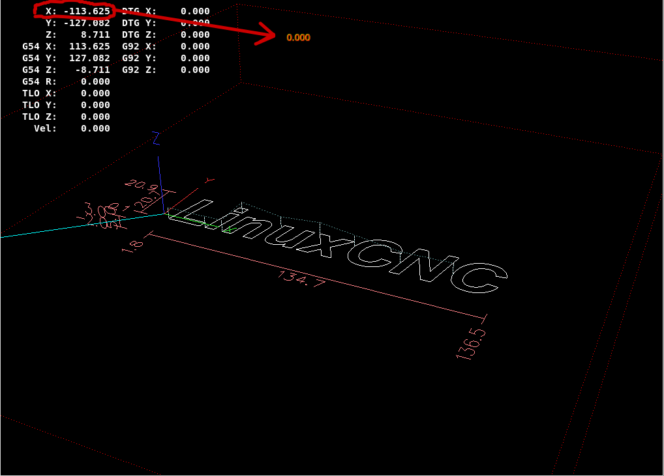Viewport: 664px width, 476px height.
Task: Click the red Y axis label
Action: point(209,180)
